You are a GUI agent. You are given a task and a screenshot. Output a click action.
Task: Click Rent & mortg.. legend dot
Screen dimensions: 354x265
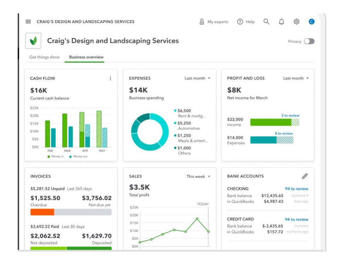coord(175,110)
